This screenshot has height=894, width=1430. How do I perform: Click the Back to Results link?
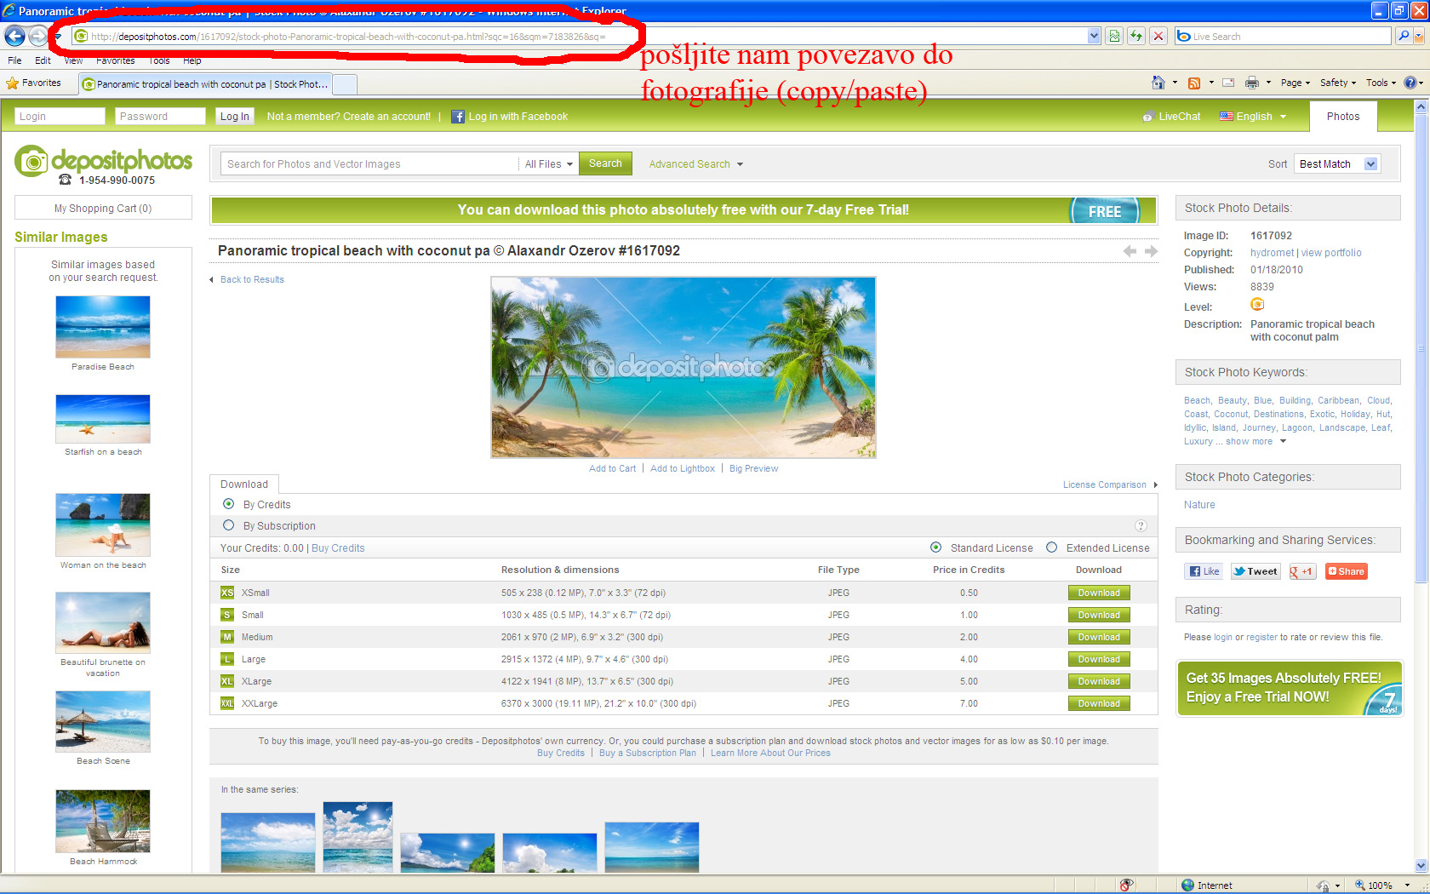252,279
